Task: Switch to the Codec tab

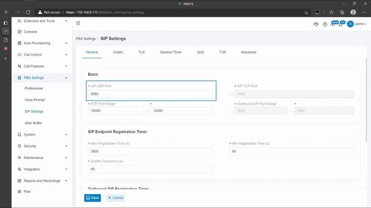Action: click(118, 52)
